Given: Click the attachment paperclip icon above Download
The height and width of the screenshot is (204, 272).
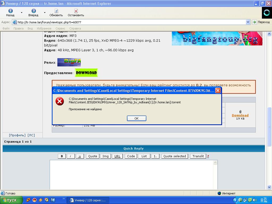Looking at the screenshot, I should pos(240,112).
